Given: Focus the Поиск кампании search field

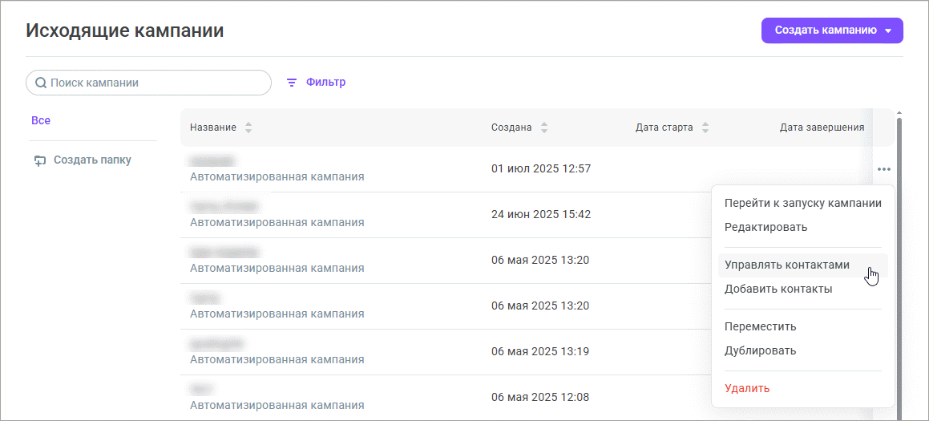Looking at the screenshot, I should tap(156, 83).
